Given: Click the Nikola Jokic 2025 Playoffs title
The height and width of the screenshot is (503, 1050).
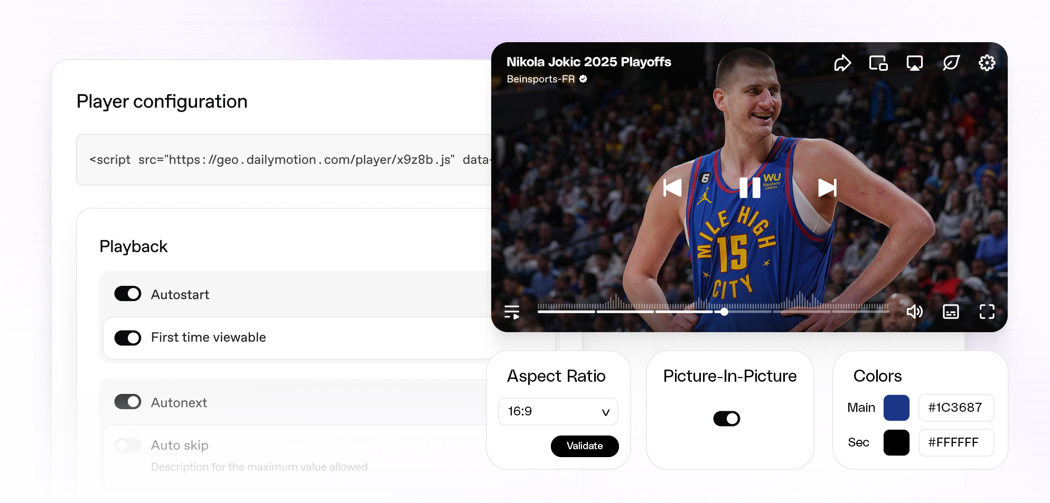Looking at the screenshot, I should pyautogui.click(x=589, y=62).
